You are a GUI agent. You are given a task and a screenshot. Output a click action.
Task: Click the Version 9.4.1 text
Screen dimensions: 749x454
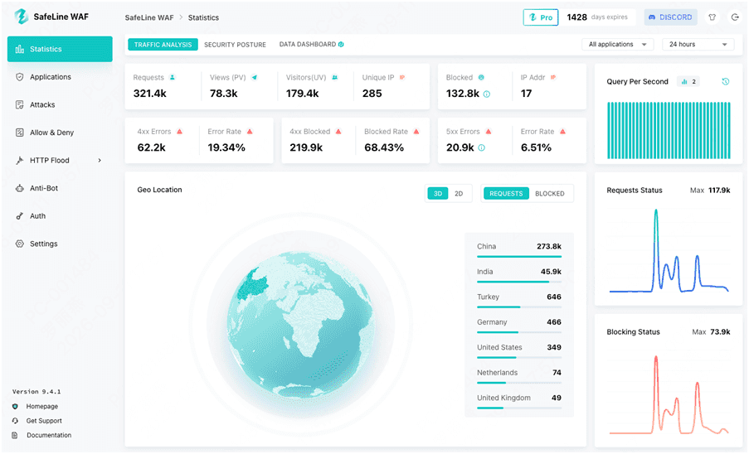36,392
